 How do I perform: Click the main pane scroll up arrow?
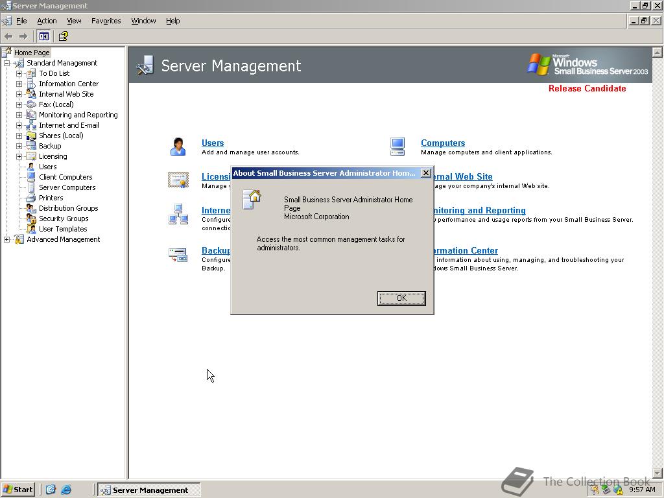[x=658, y=52]
